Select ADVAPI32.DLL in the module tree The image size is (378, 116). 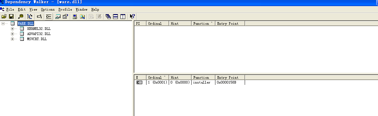pyautogui.click(x=39, y=34)
